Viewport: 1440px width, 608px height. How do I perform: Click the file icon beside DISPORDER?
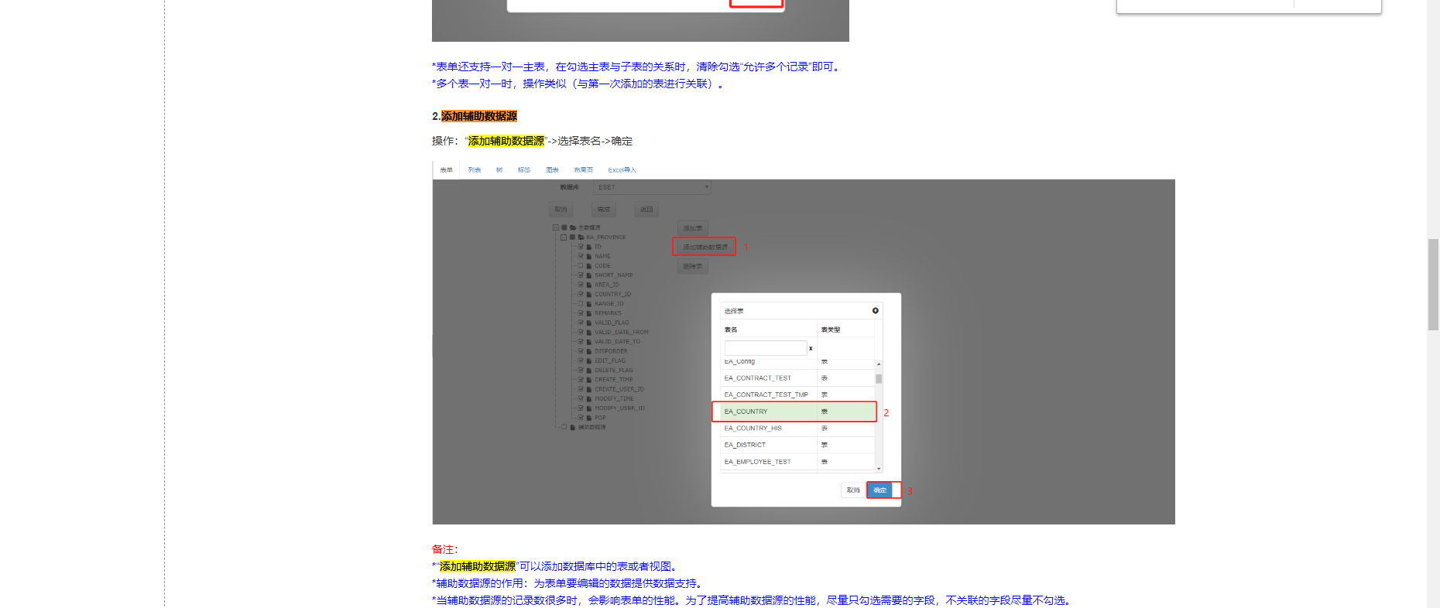[589, 351]
